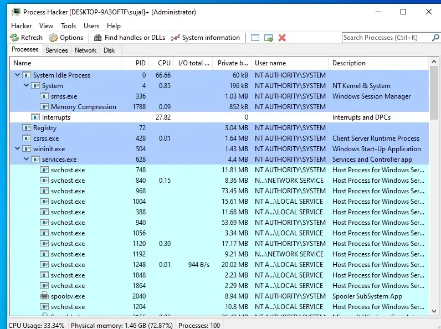
Task: Collapse the wininit.exe tree node
Action: point(17,149)
